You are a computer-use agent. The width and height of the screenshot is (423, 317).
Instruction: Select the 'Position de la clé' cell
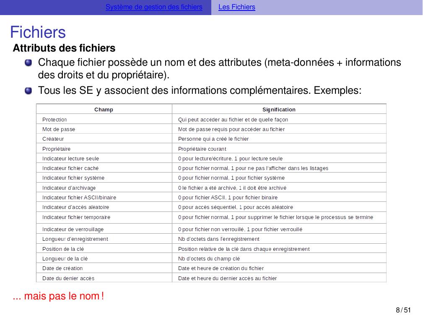(63, 249)
